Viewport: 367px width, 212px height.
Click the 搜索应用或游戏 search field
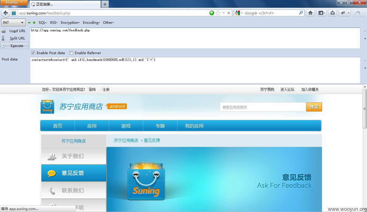tap(263, 107)
